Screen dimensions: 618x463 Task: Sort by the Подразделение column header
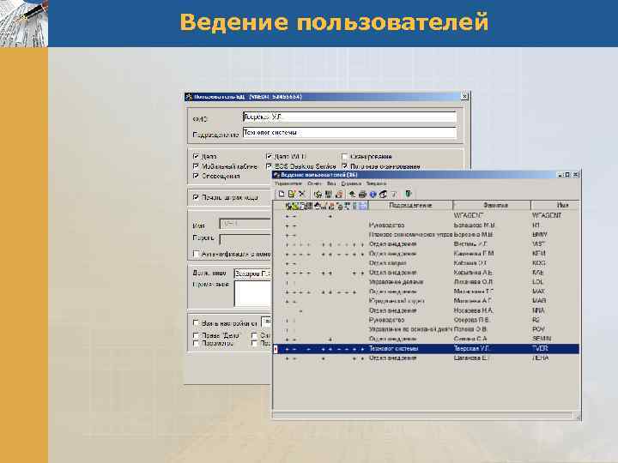click(410, 205)
